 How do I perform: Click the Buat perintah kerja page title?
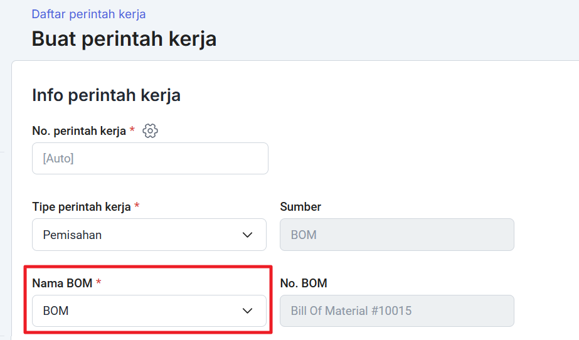[x=124, y=39]
